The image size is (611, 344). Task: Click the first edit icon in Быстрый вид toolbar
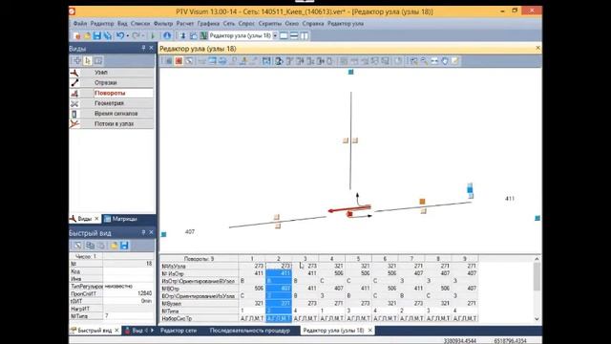78,246
